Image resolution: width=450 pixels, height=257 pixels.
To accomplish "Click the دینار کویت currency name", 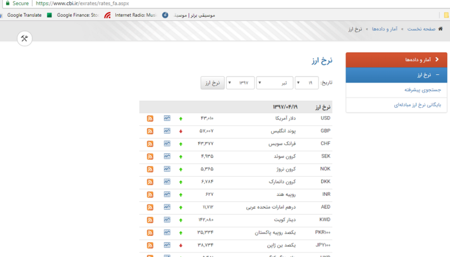I will pos(285,219).
